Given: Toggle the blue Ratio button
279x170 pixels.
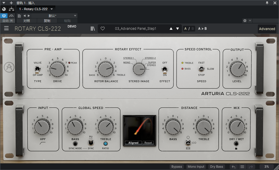Looking at the screenshot, I should pos(106,144).
